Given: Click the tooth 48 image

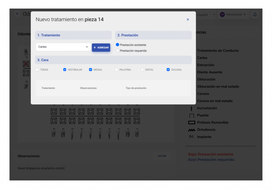Looking at the screenshot, I should (26, 86).
